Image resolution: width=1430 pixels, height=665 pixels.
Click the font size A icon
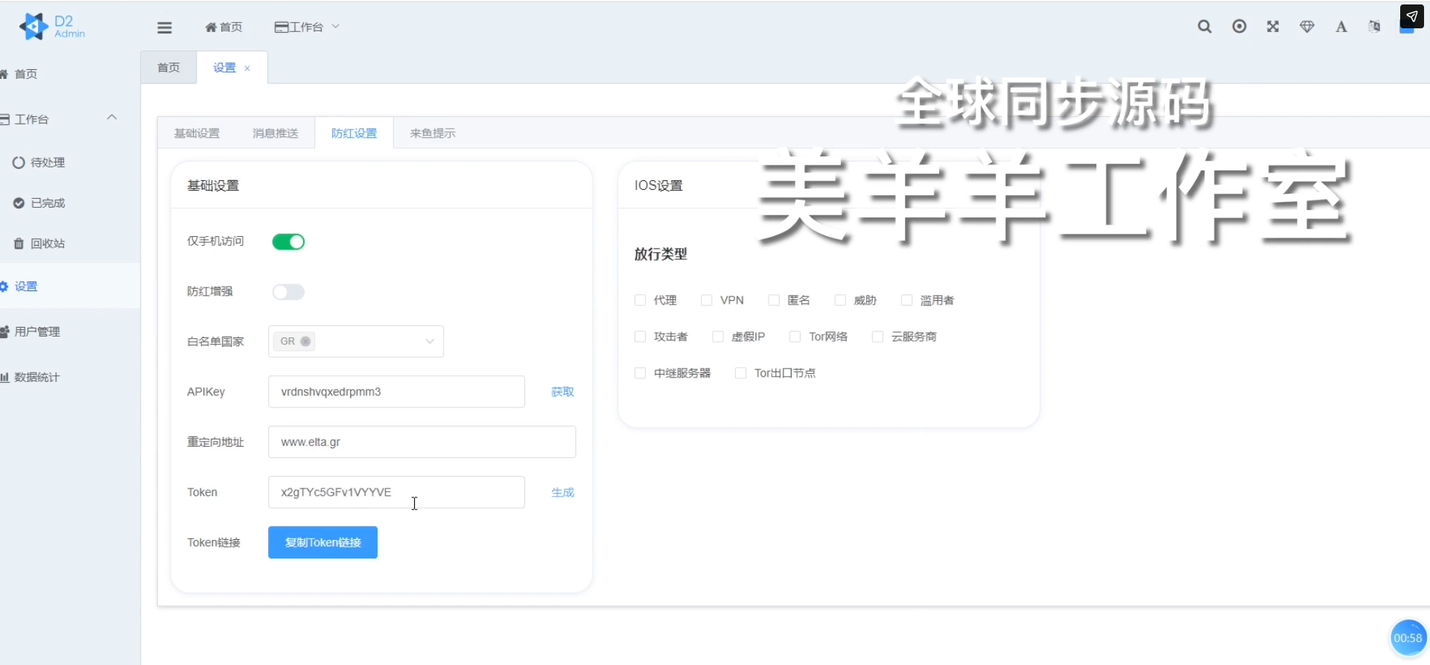(x=1341, y=27)
